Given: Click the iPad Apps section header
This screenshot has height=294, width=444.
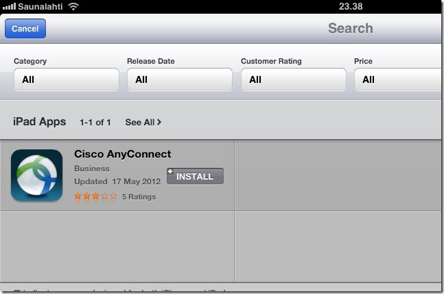Looking at the screenshot, I should point(40,122).
